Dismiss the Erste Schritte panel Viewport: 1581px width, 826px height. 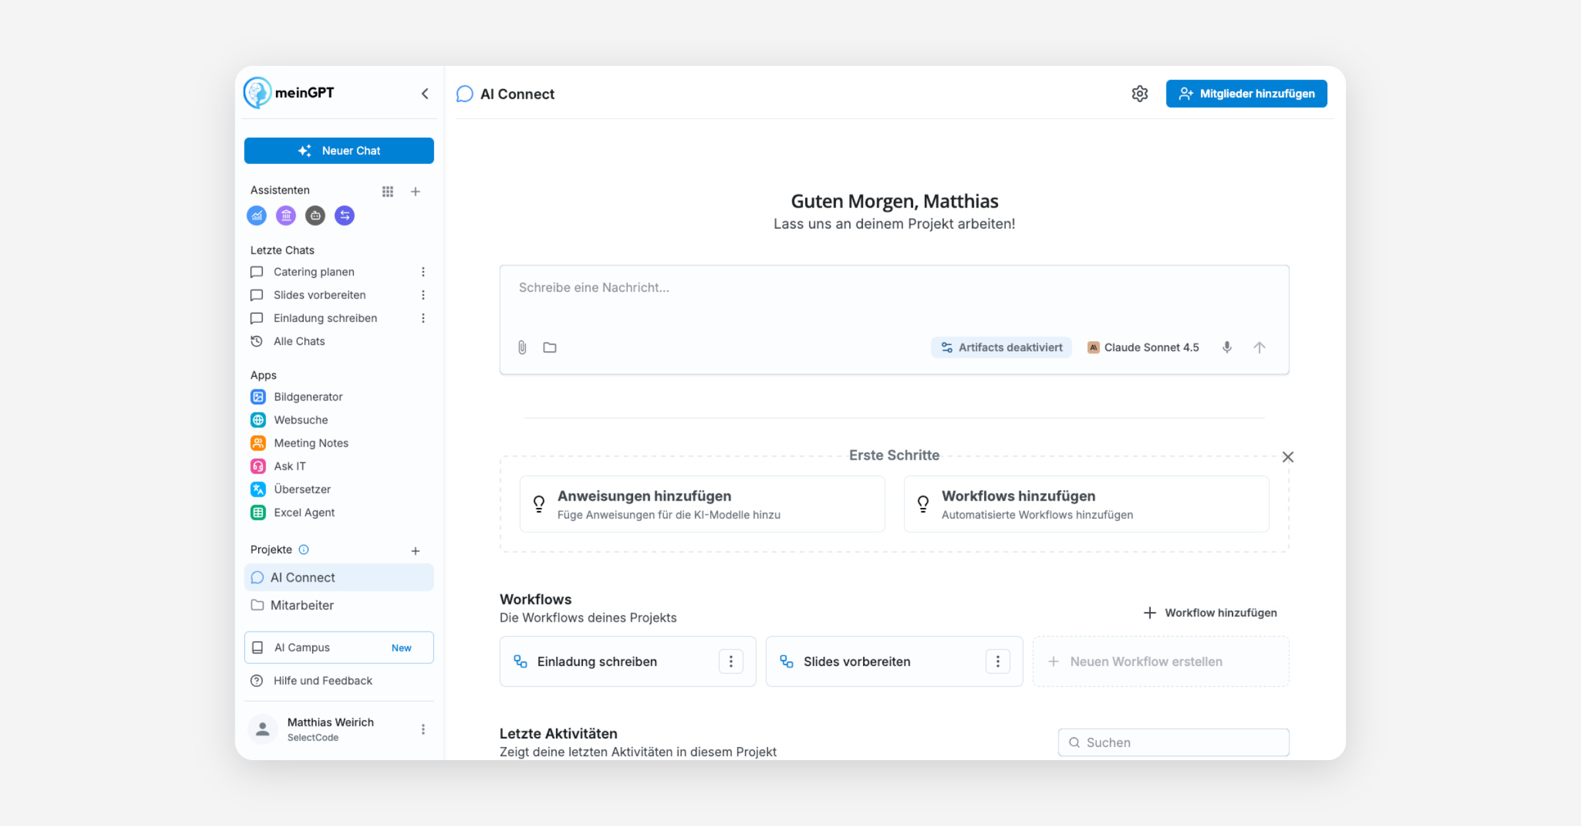click(x=1288, y=456)
